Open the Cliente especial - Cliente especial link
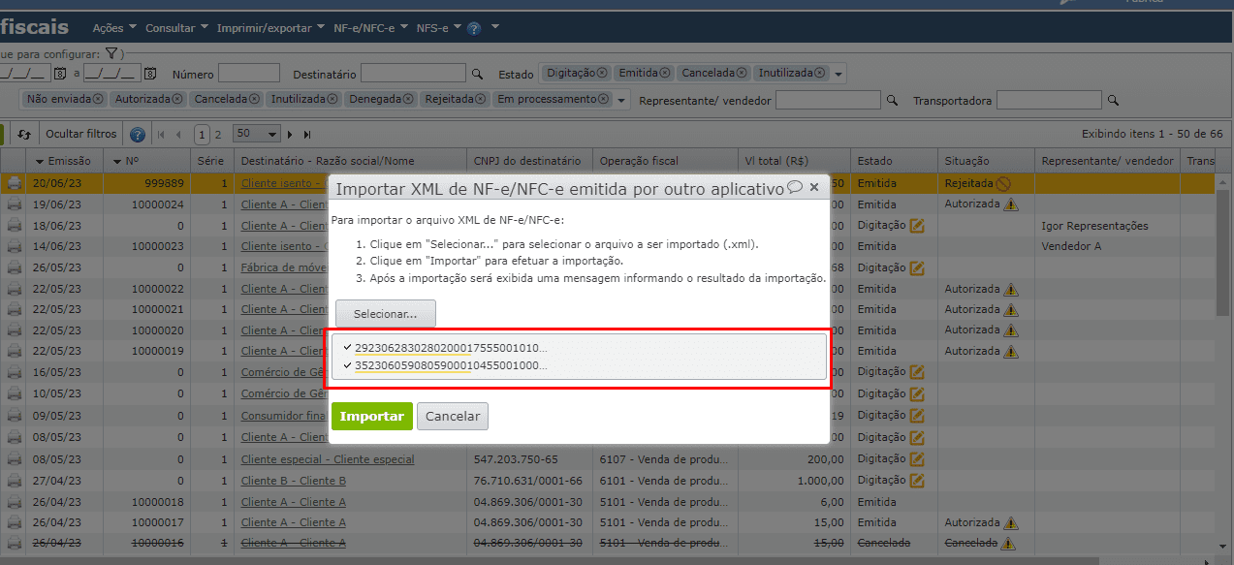1234x565 pixels. (328, 459)
